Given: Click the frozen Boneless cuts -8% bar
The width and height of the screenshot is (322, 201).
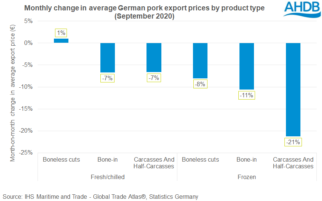Looking at the screenshot, I should [200, 61].
